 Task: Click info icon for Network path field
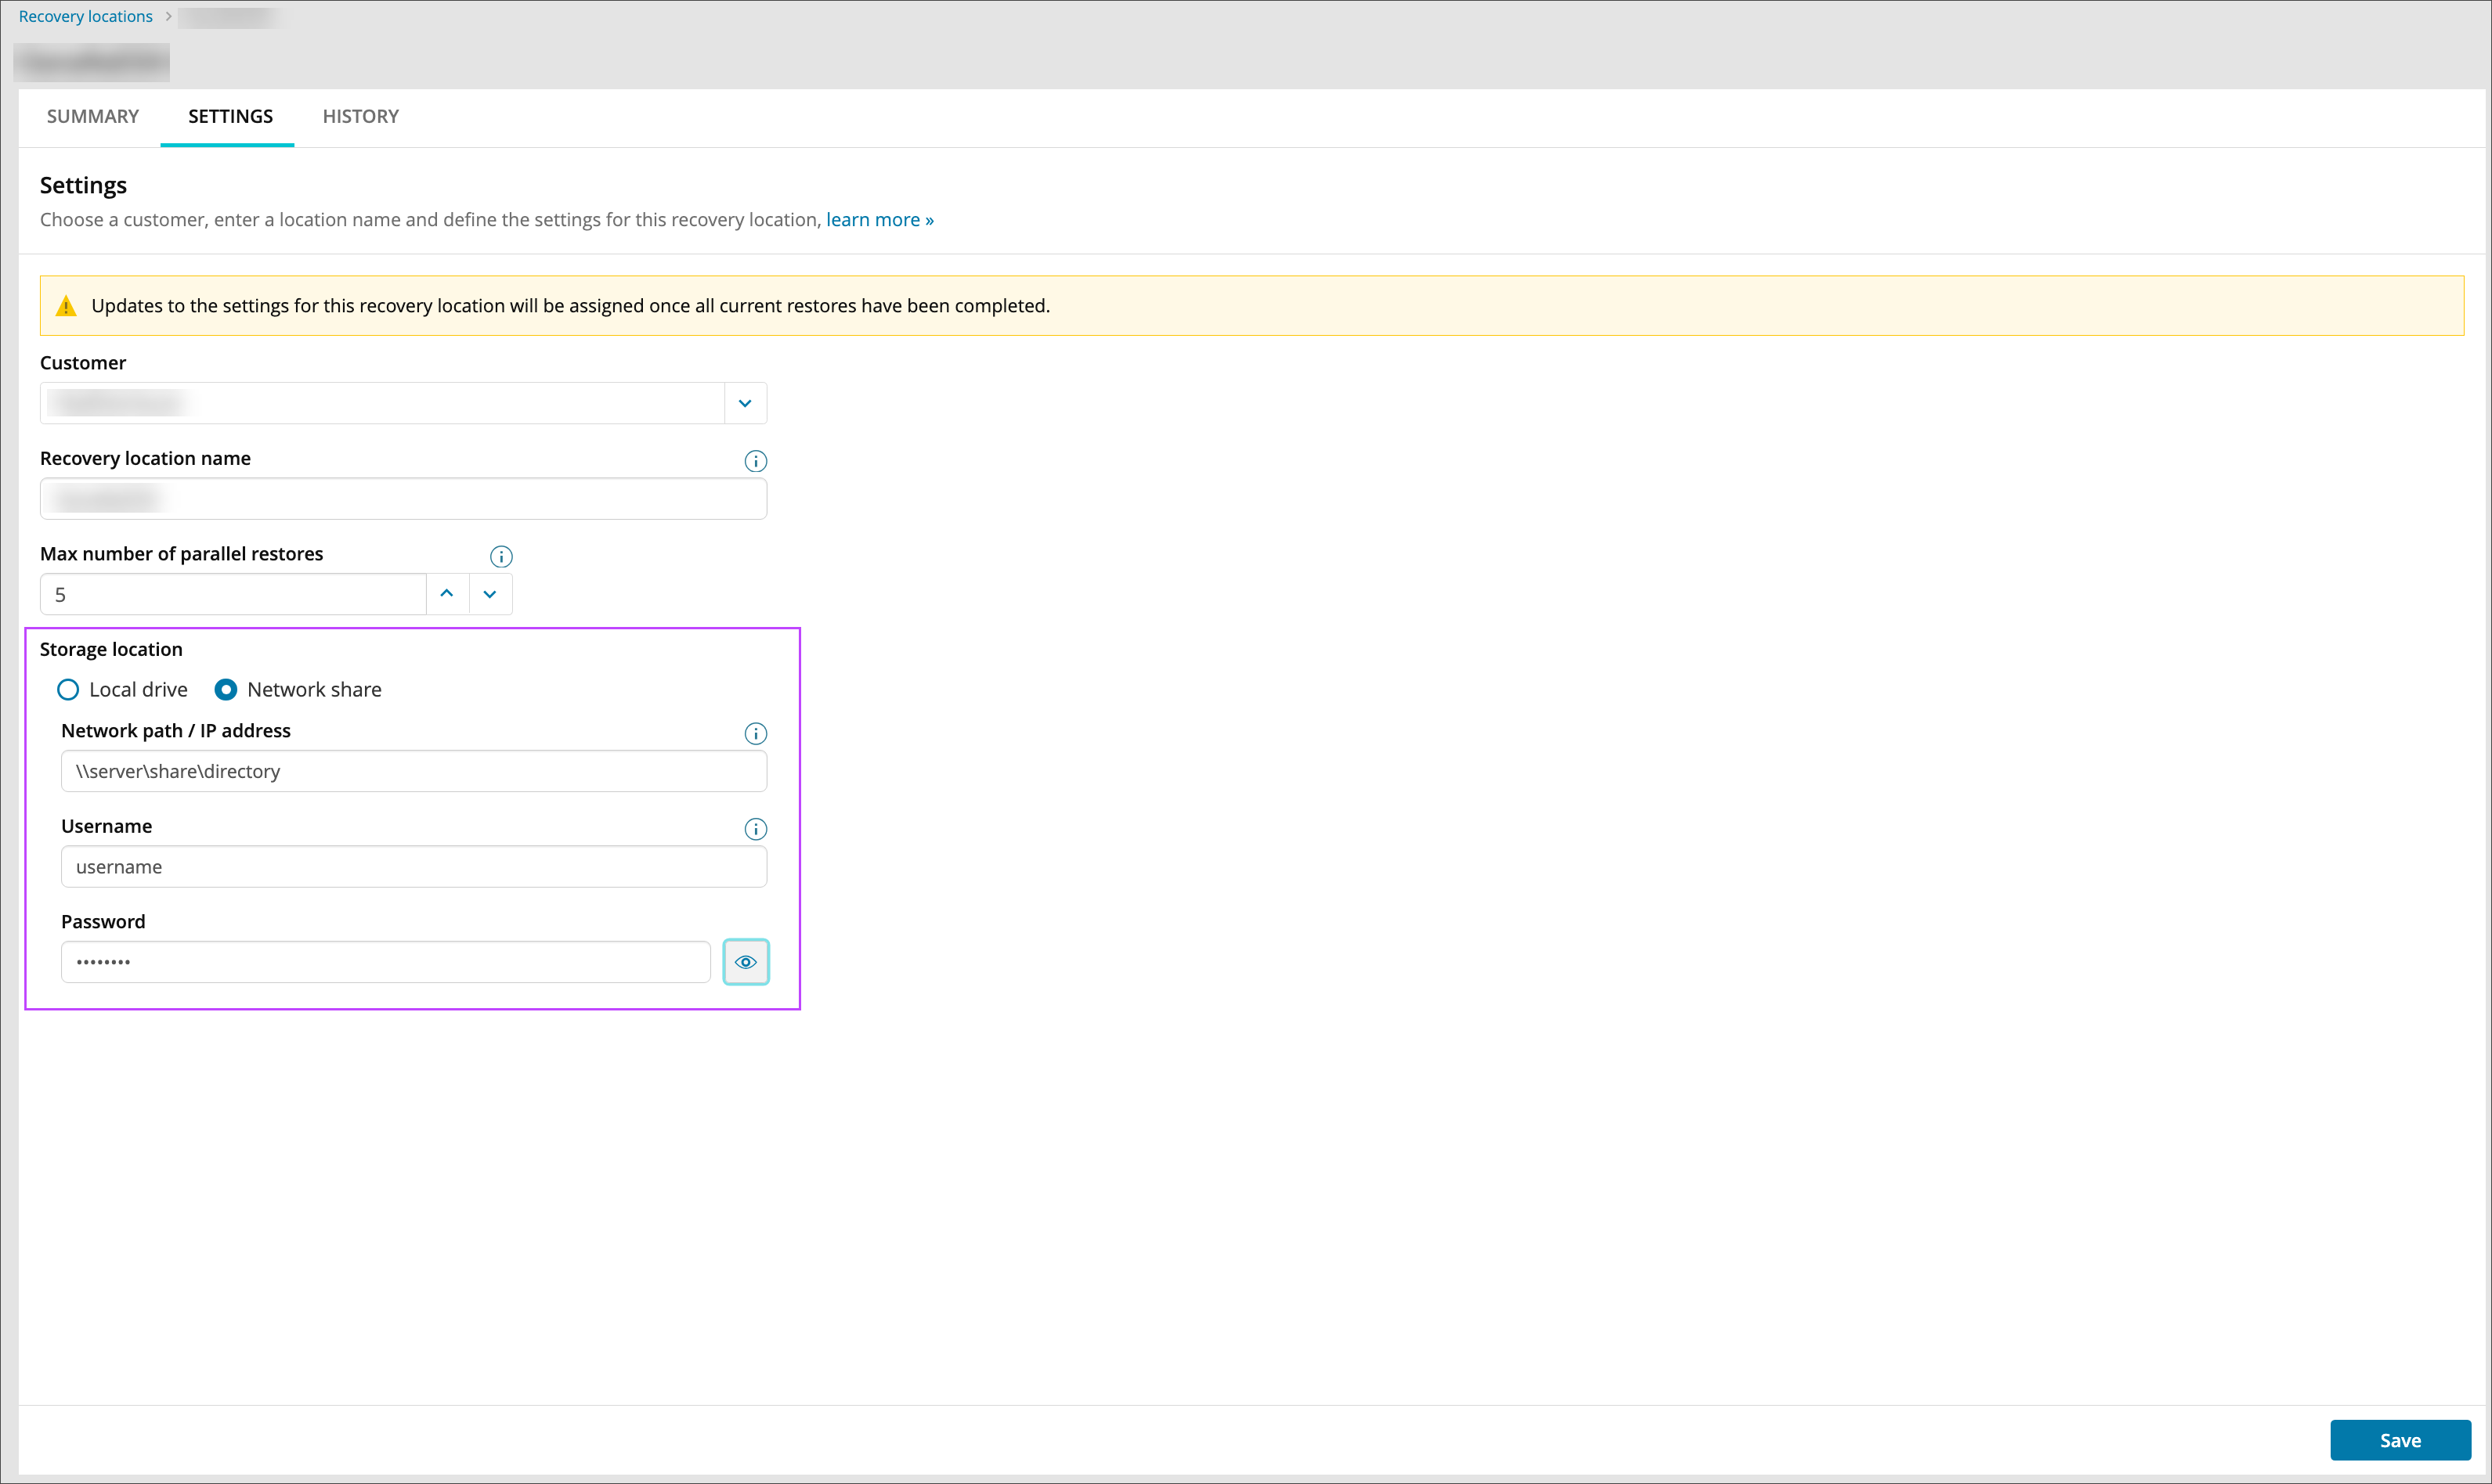(x=755, y=733)
